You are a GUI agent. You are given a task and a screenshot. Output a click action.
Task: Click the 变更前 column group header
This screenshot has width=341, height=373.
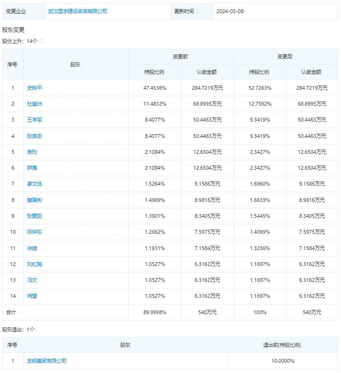tap(181, 57)
